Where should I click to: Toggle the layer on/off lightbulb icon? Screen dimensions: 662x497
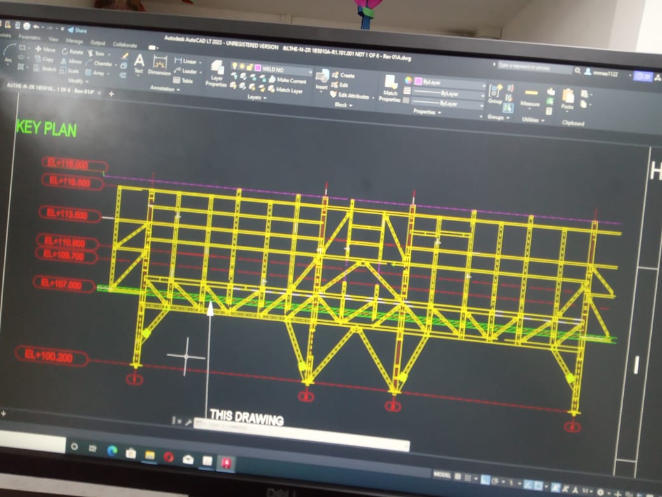[234, 66]
